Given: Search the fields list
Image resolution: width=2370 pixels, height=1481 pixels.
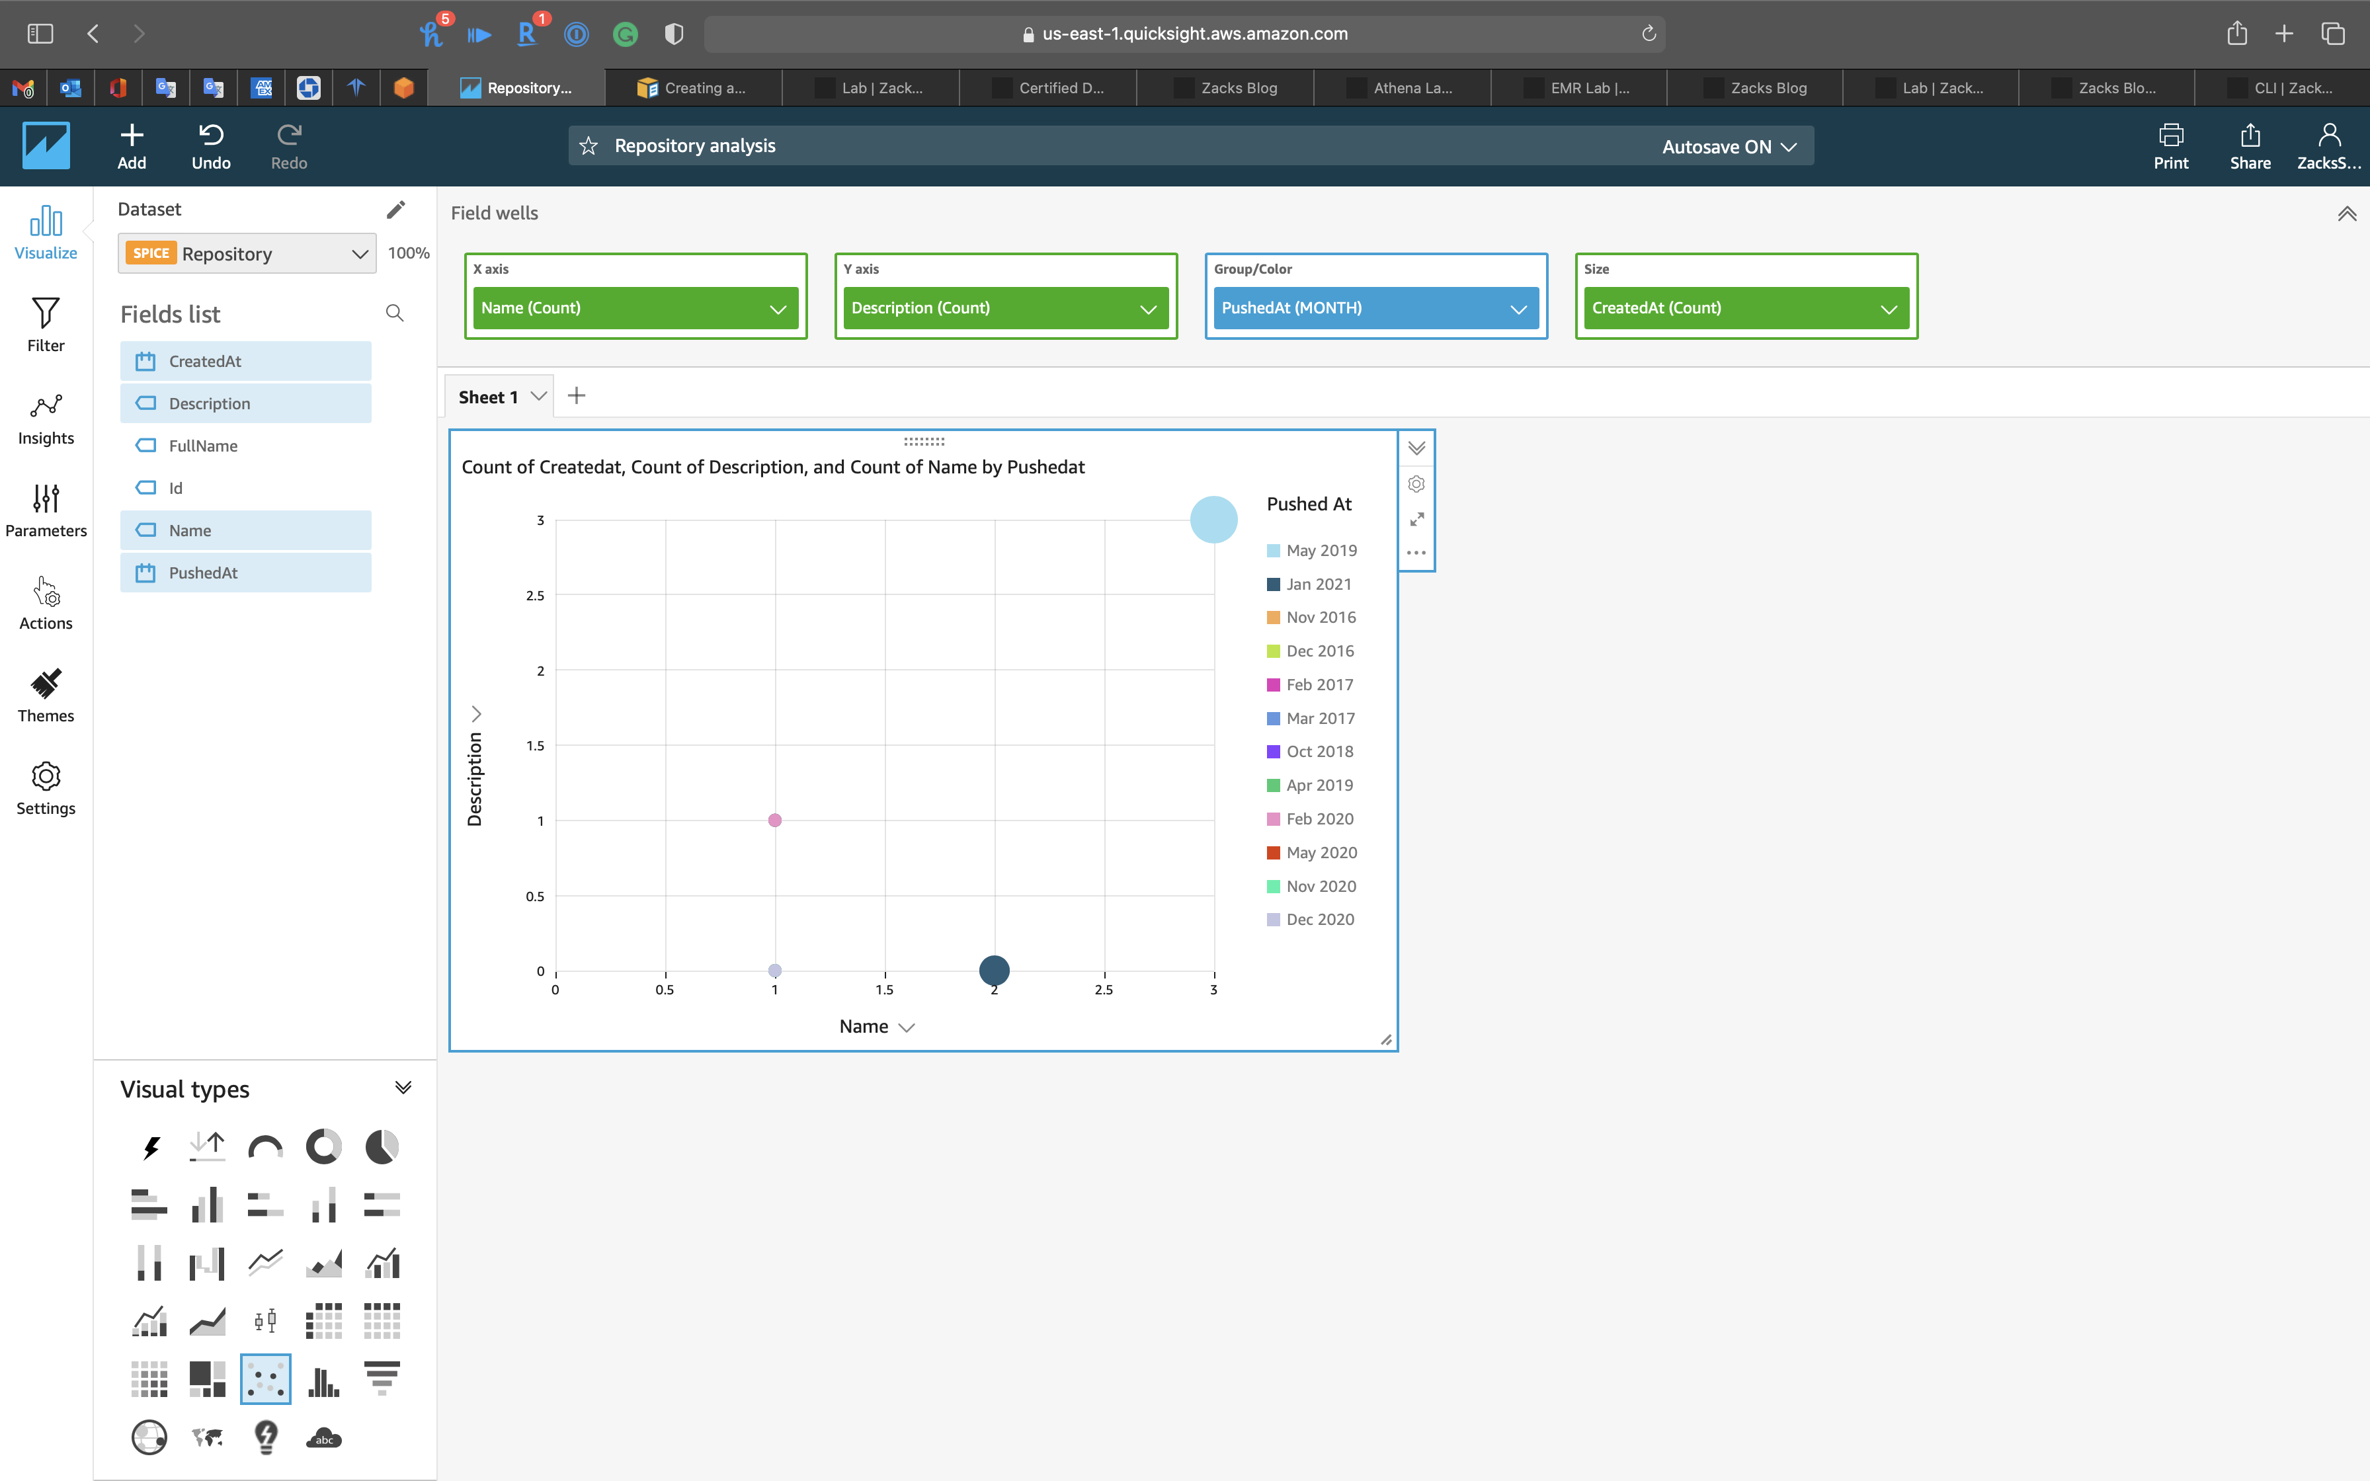Looking at the screenshot, I should pyautogui.click(x=395, y=313).
